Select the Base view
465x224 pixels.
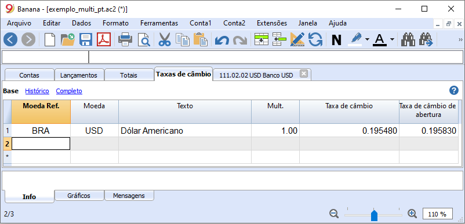click(10, 91)
